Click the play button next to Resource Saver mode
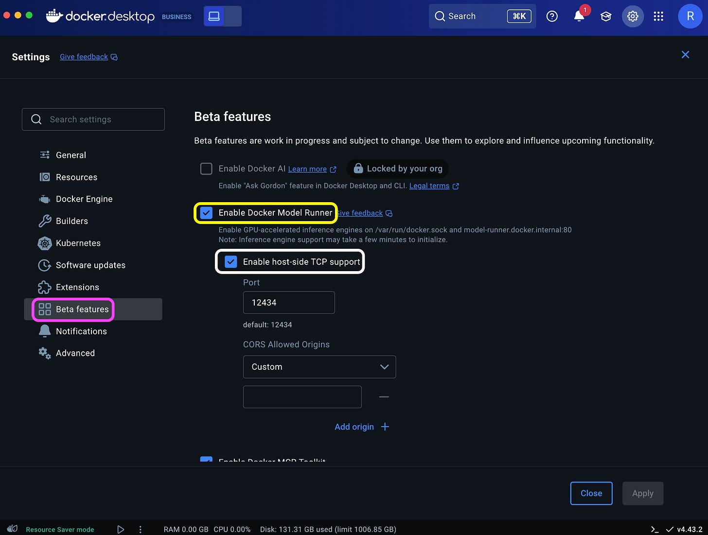Viewport: 708px width, 535px height. point(121,529)
